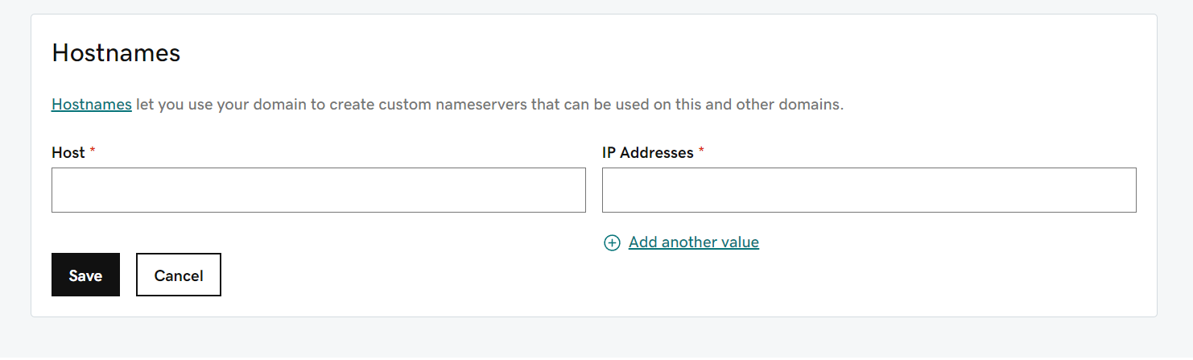Save the new hostname entry
Image resolution: width=1193 pixels, height=360 pixels.
pyautogui.click(x=85, y=275)
